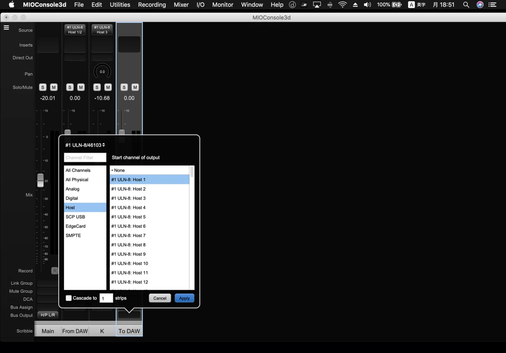Mute the K strip
506x353 pixels.
click(108, 87)
